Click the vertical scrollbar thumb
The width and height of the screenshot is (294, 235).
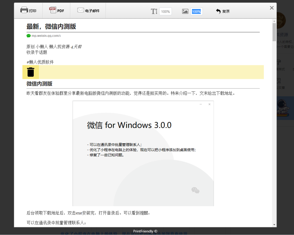274,32
